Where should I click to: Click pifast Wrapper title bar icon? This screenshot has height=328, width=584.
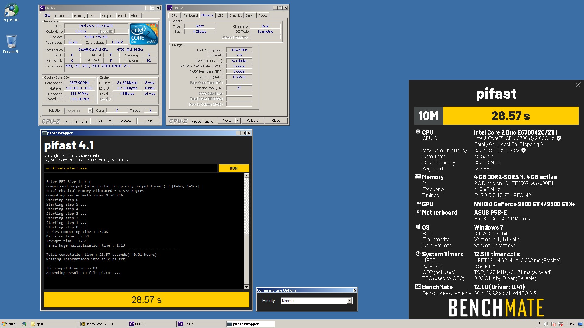point(44,133)
